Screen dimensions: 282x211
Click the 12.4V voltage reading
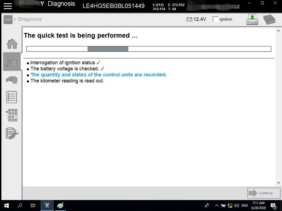(x=200, y=19)
